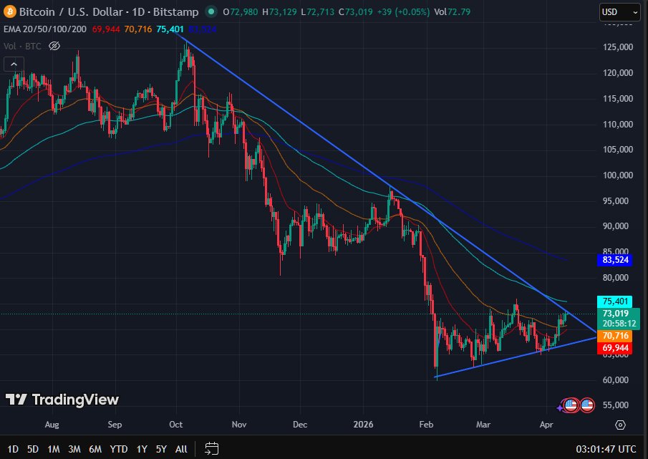This screenshot has width=648, height=459.
Task: Click the orange 70,716 price axis label
Action: point(615,335)
